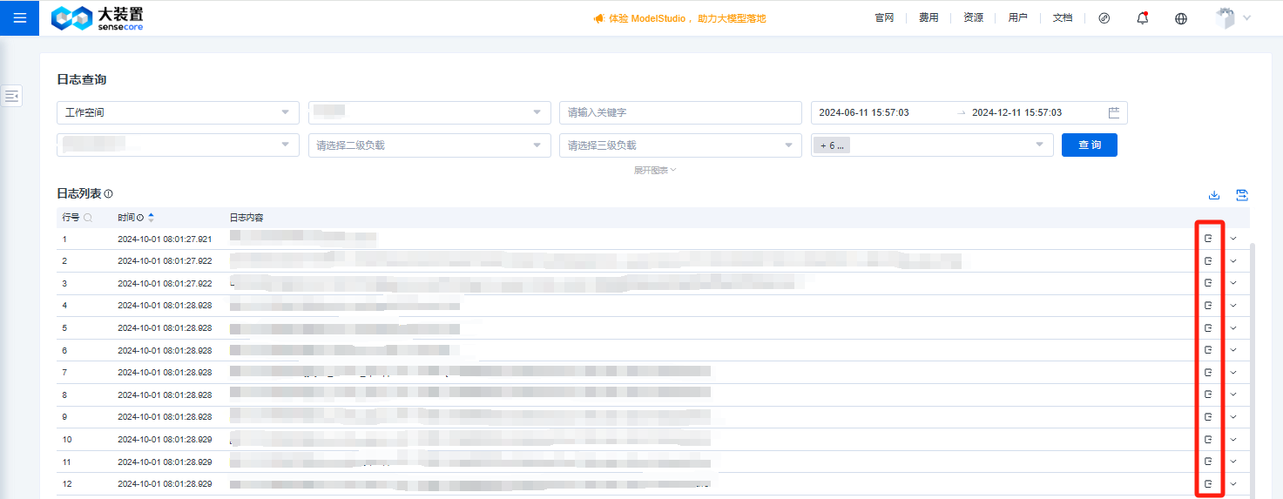Open context view for log row 5
1283x499 pixels.
(x=1208, y=327)
